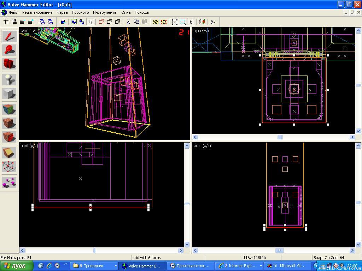This screenshot has width=362, height=271.
Task: Open the Проводник taskbar group dropdown
Action: [x=115, y=266]
